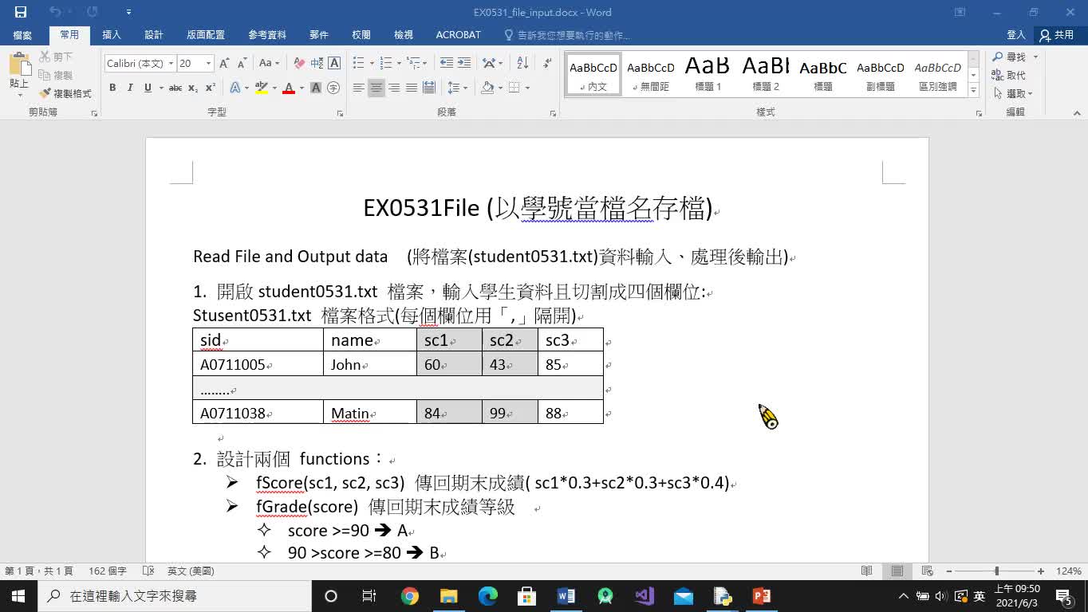Screen dimensions: 1088x612
Task: Justify paragraph text
Action: click(412, 88)
